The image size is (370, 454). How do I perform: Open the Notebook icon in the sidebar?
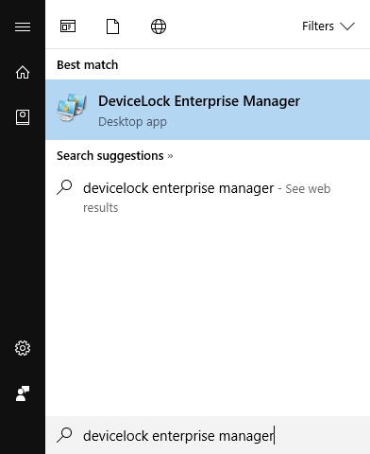point(23,117)
